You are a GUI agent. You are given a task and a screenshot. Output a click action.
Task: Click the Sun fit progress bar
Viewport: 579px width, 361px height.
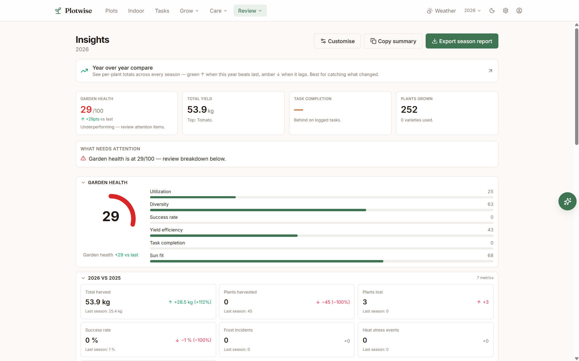[321, 261]
